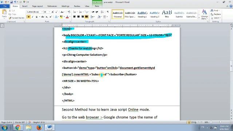
Task: Open the Replace dialog
Action: (216, 14)
